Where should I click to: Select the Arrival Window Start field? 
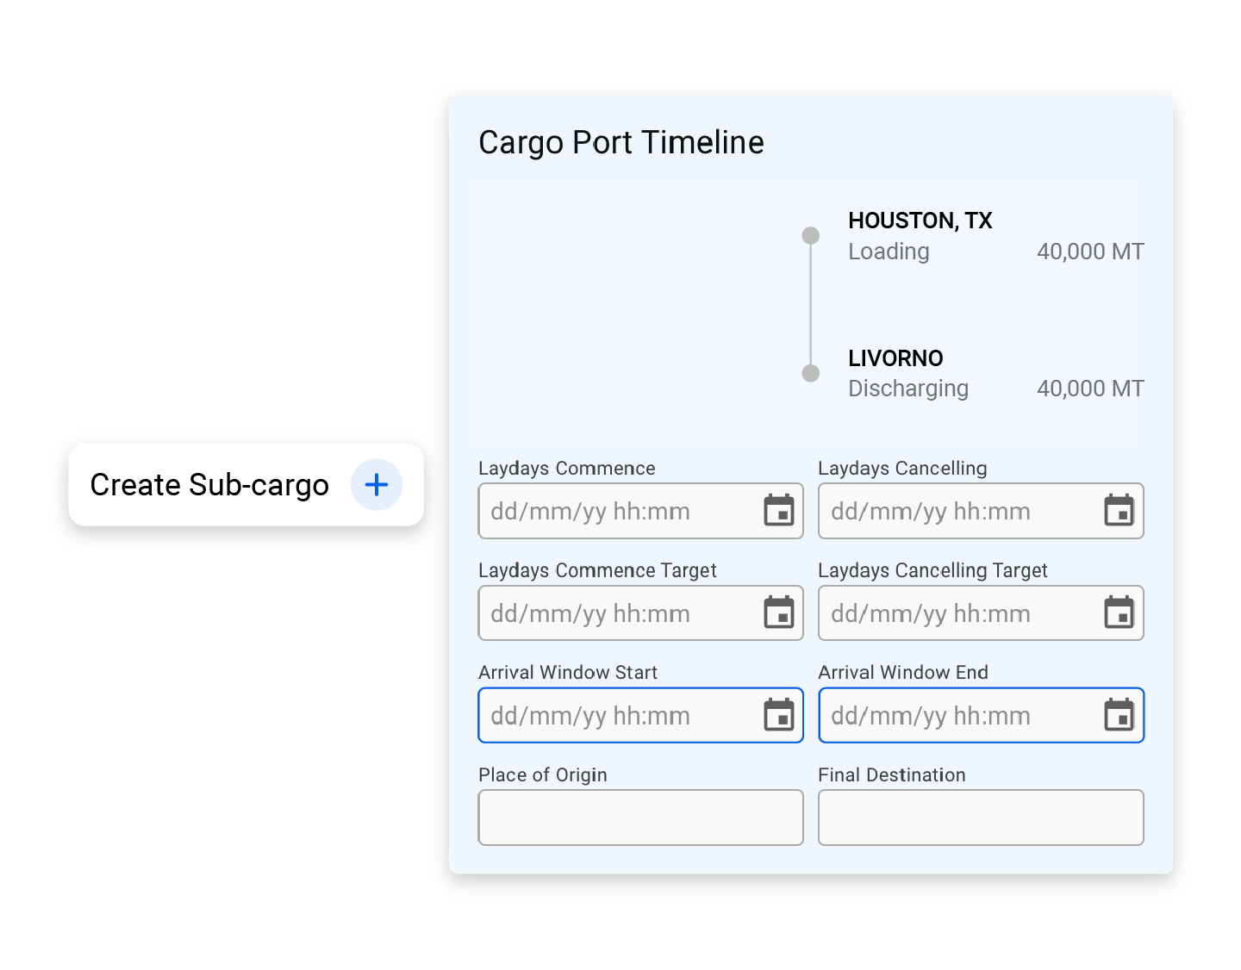point(640,715)
